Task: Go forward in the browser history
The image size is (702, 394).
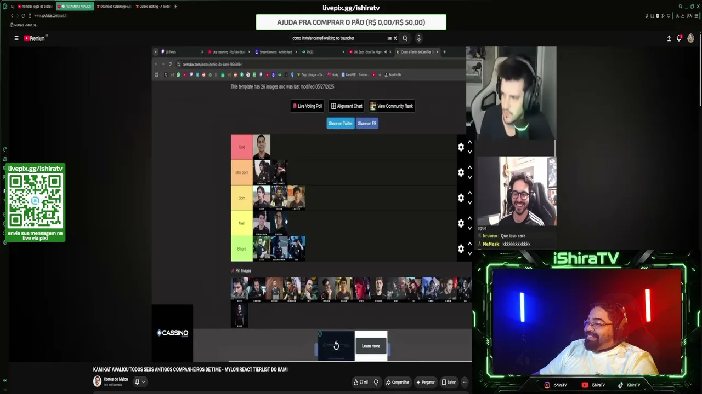Action: pos(17,15)
